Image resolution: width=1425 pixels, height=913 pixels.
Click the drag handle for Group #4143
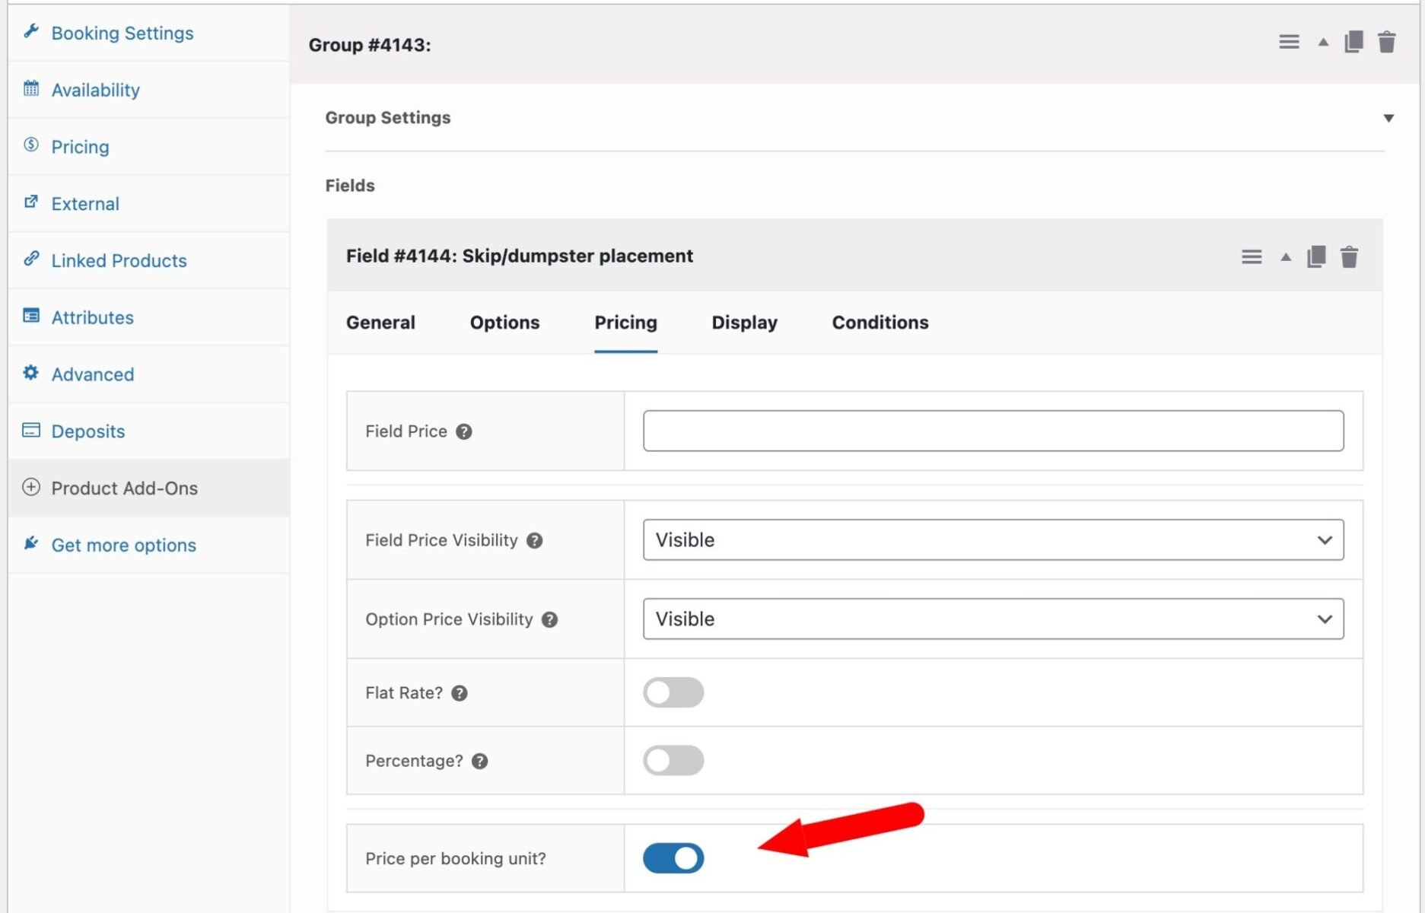tap(1289, 43)
